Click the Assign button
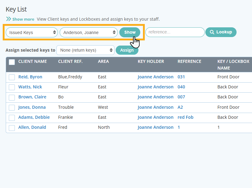Viewport: 252px width, 188px height. point(127,50)
